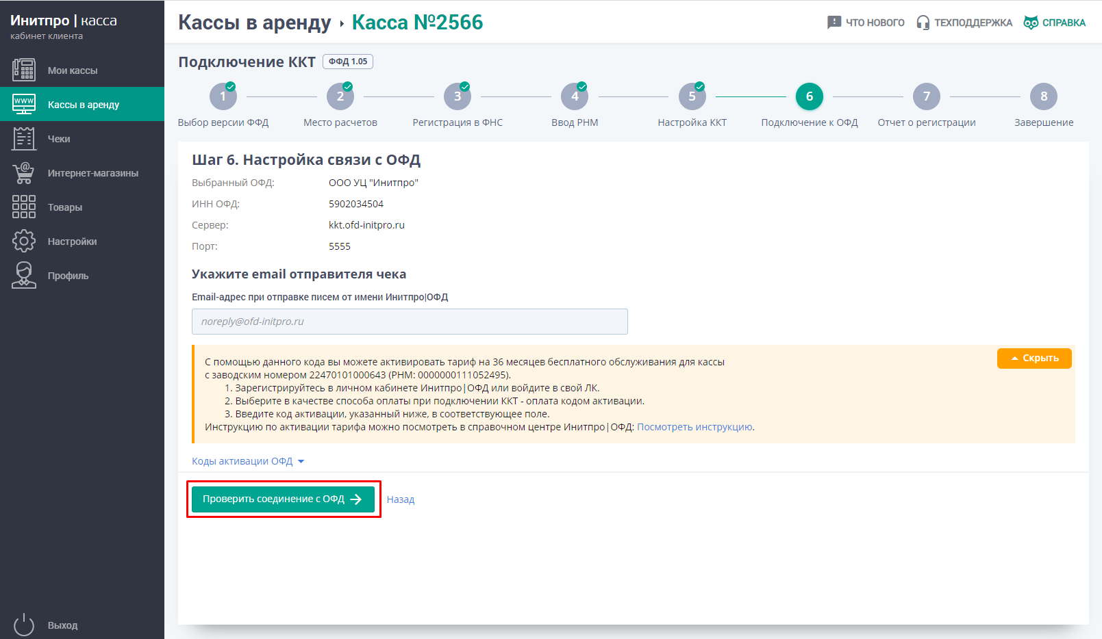Click the Укажите email отправителя чека heading
This screenshot has height=639, width=1102.
[x=299, y=274]
